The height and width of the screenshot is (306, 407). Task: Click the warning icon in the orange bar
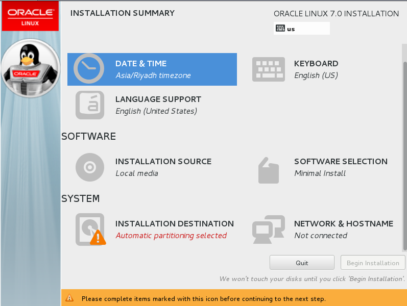pos(69,298)
